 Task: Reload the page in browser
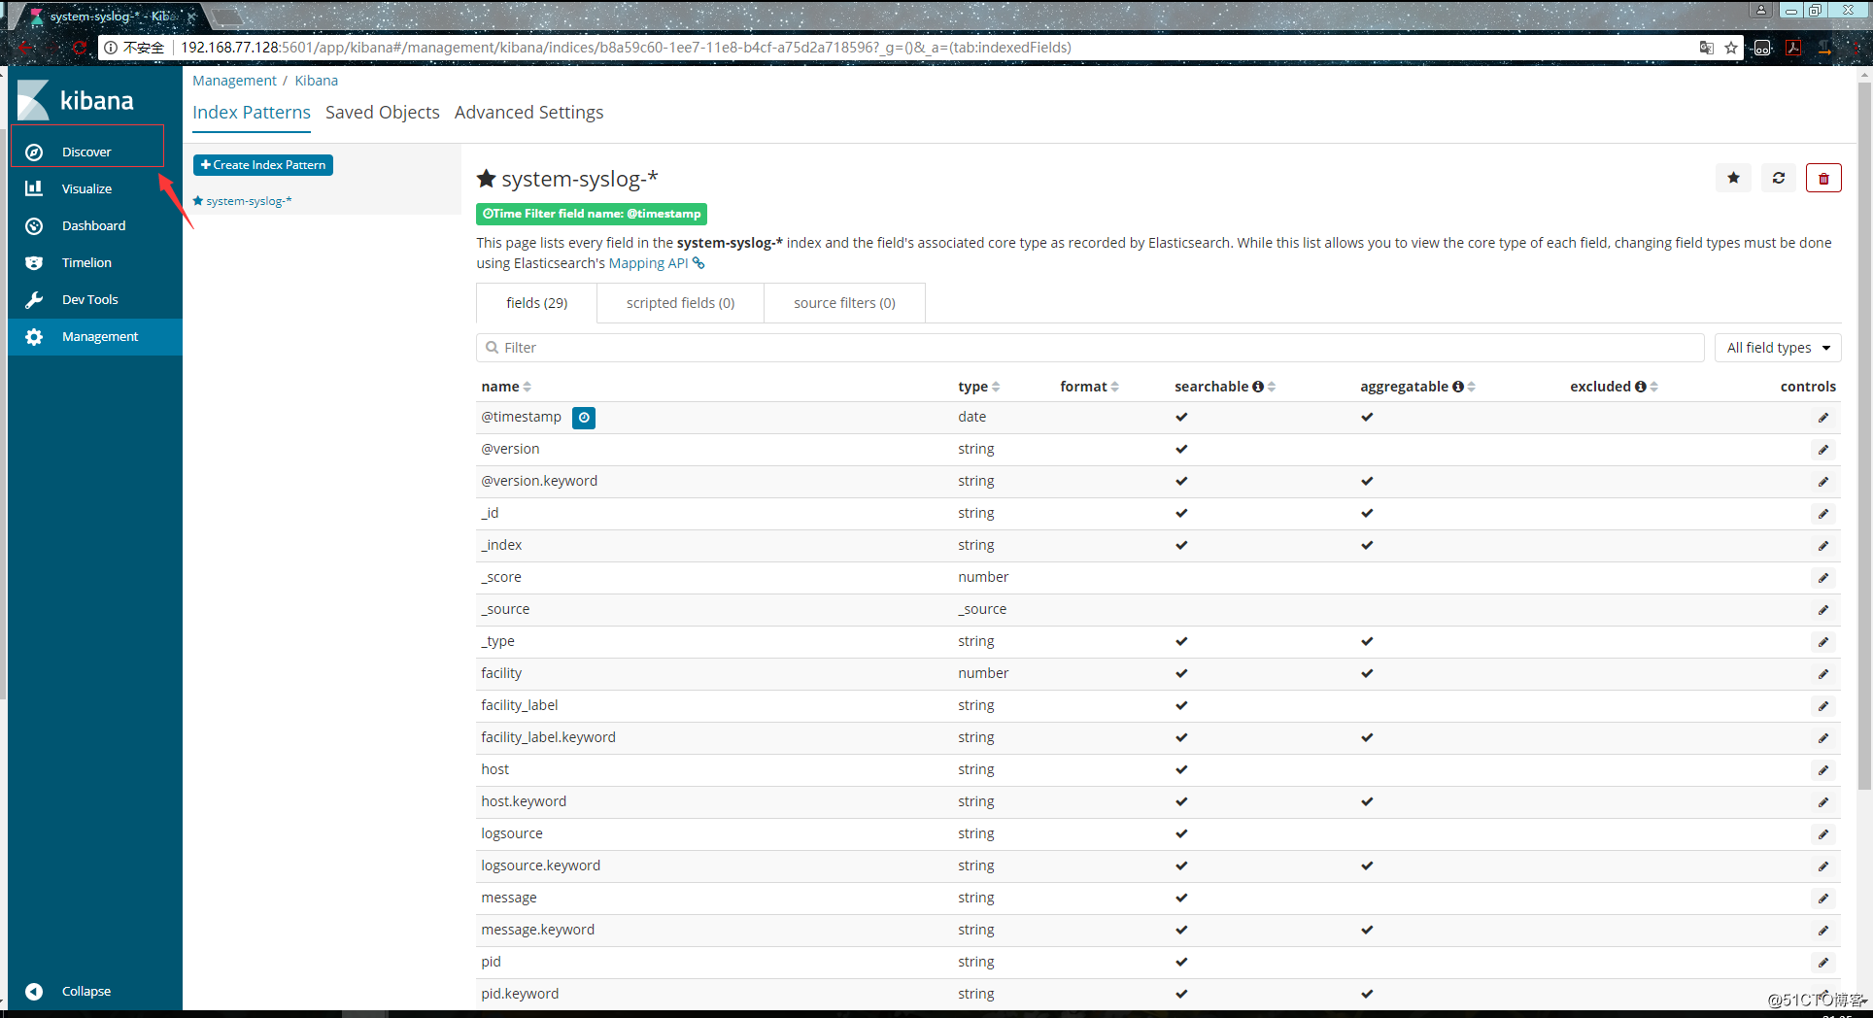tap(80, 48)
